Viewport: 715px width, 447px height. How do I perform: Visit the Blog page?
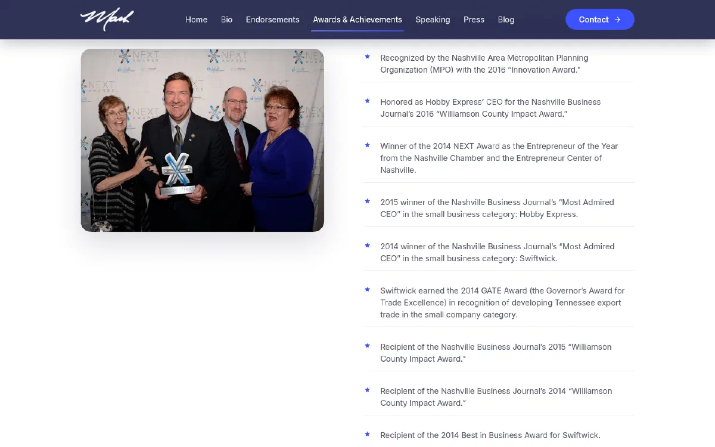[506, 20]
